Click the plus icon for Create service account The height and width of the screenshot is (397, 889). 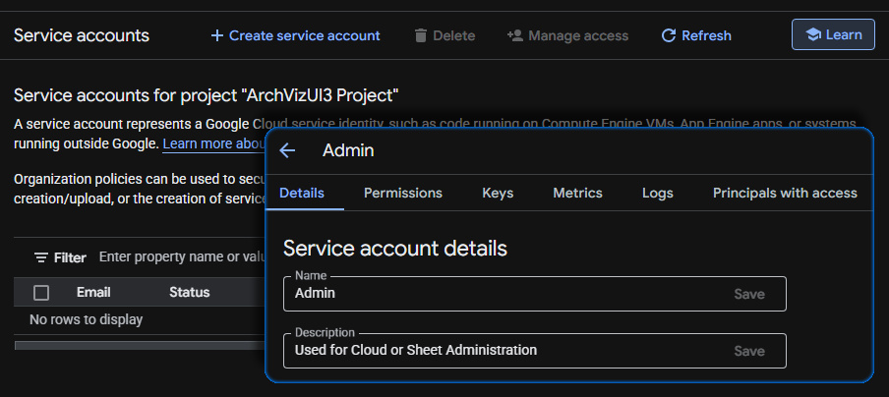(x=217, y=35)
